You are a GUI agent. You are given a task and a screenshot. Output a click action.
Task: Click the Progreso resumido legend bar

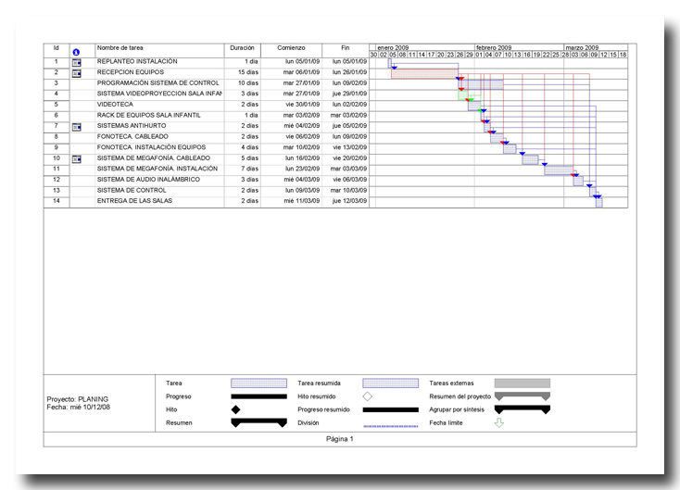pyautogui.click(x=391, y=409)
